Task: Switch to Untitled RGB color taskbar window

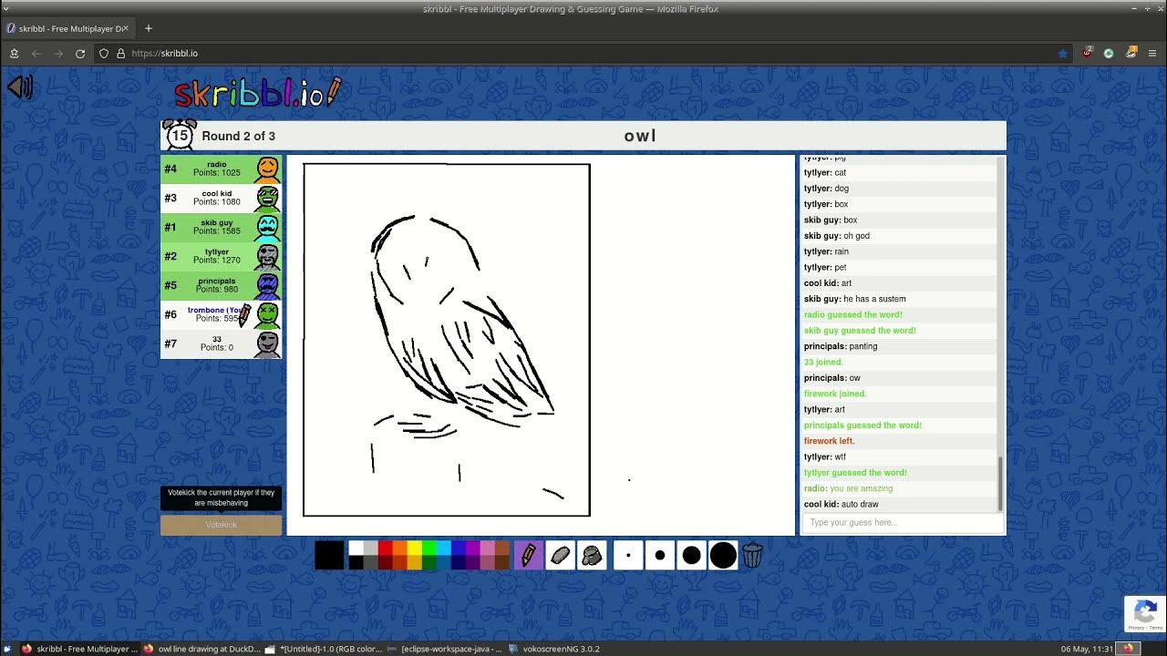Action: tap(324, 649)
